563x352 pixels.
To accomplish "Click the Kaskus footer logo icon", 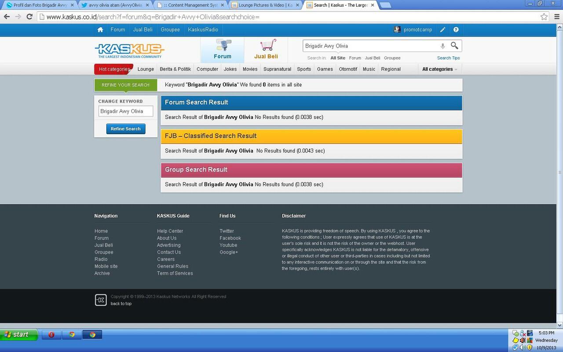I will pos(101,300).
